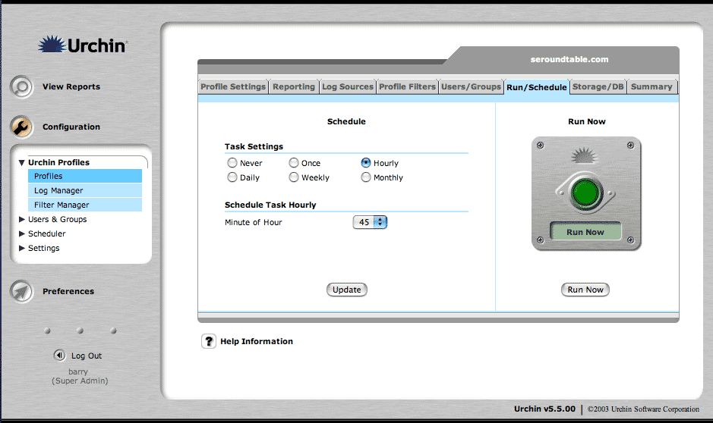Click the Preferences arrow icon
The height and width of the screenshot is (423, 713).
coord(21,291)
